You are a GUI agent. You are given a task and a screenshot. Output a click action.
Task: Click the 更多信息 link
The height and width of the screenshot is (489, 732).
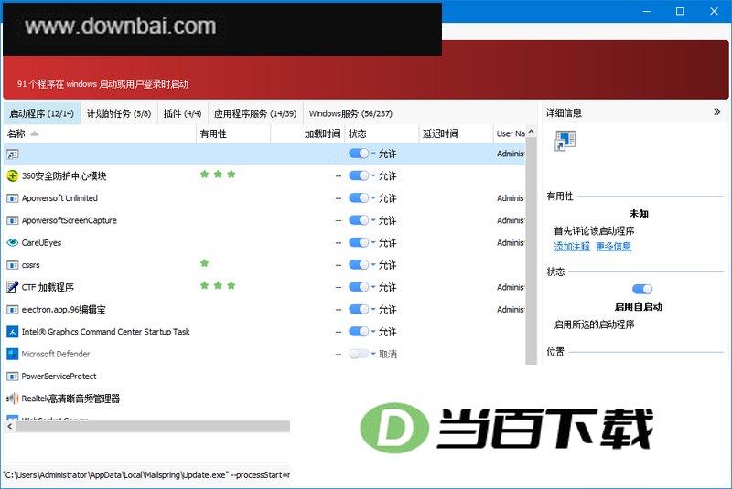[613, 246]
